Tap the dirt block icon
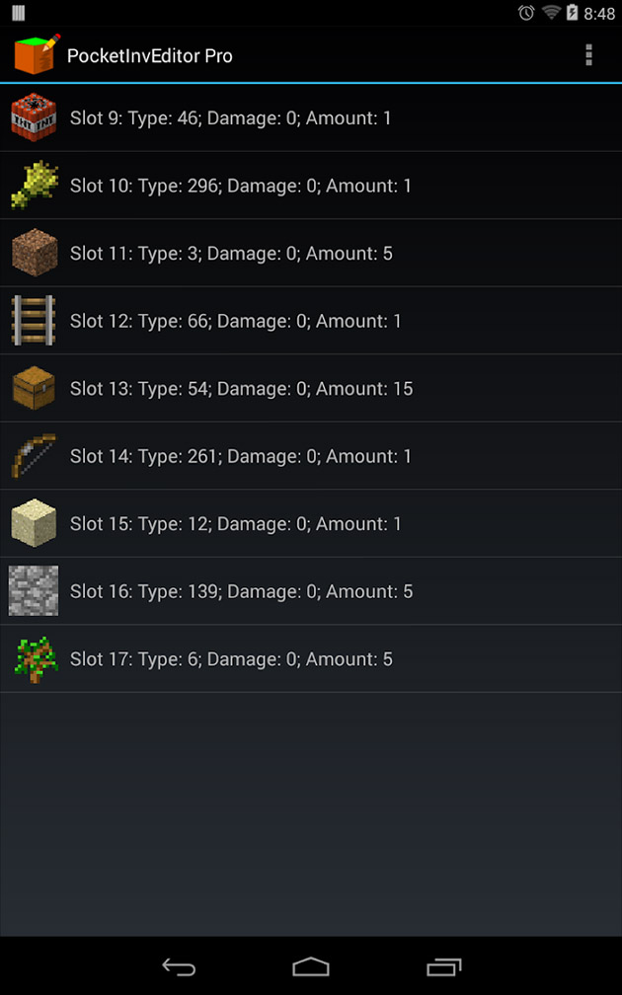 click(x=34, y=254)
